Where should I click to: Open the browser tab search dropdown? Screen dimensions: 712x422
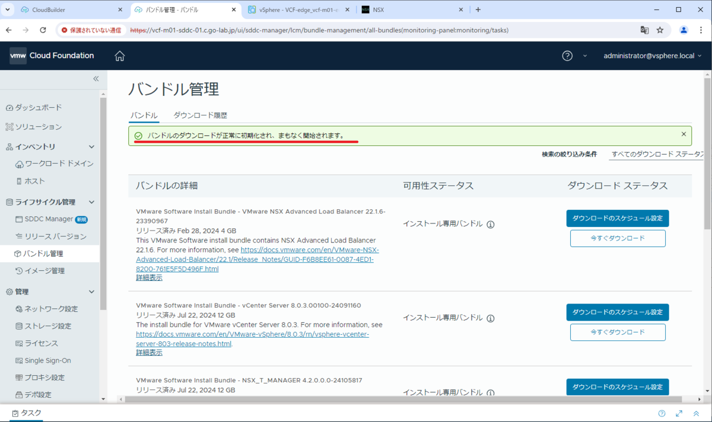(x=7, y=9)
